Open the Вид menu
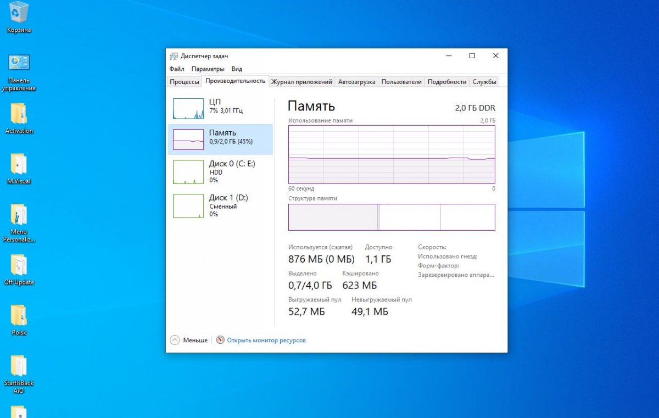659x418 pixels. [x=237, y=69]
